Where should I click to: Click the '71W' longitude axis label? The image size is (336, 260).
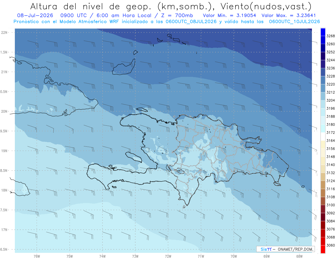pyautogui.click(x=201, y=256)
